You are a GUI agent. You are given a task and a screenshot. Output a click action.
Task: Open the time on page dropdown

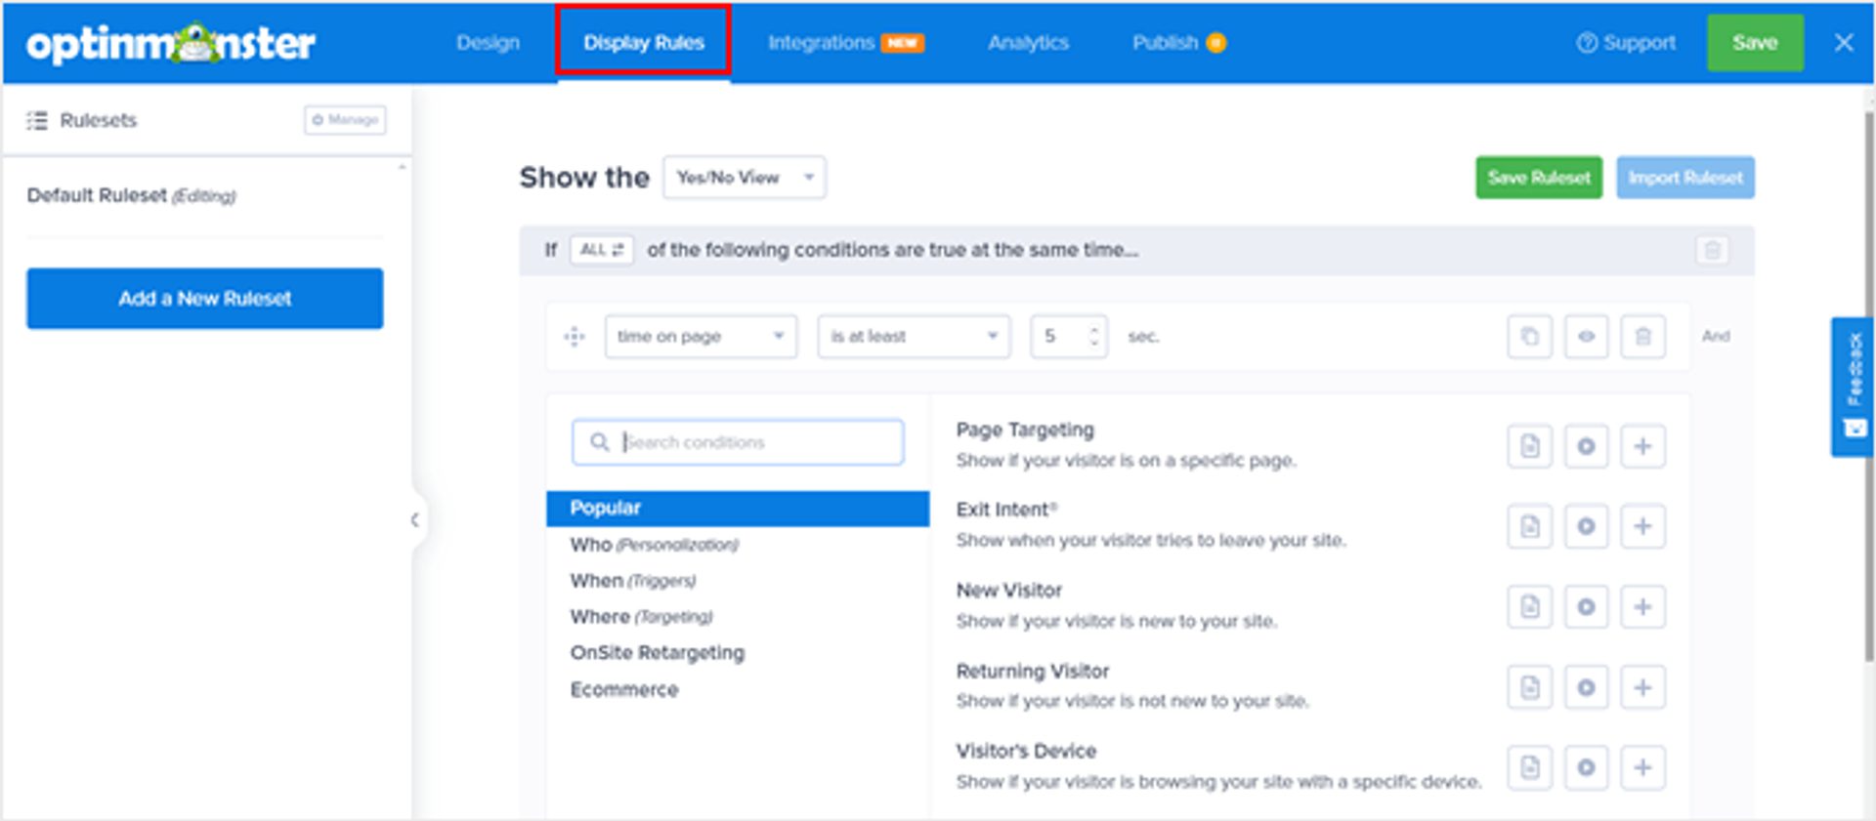(x=701, y=337)
